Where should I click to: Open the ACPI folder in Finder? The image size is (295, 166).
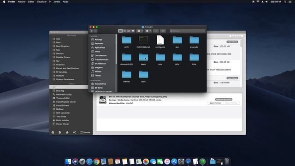tap(126, 40)
